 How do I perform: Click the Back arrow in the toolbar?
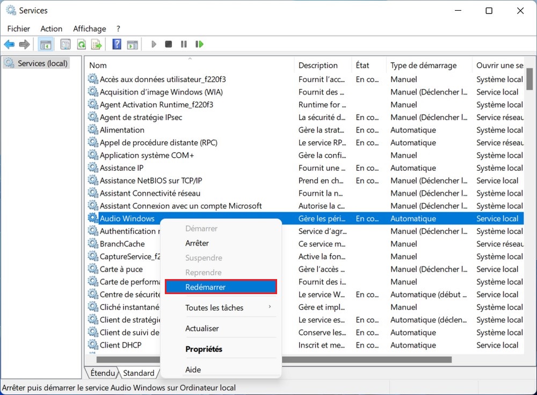tap(9, 45)
